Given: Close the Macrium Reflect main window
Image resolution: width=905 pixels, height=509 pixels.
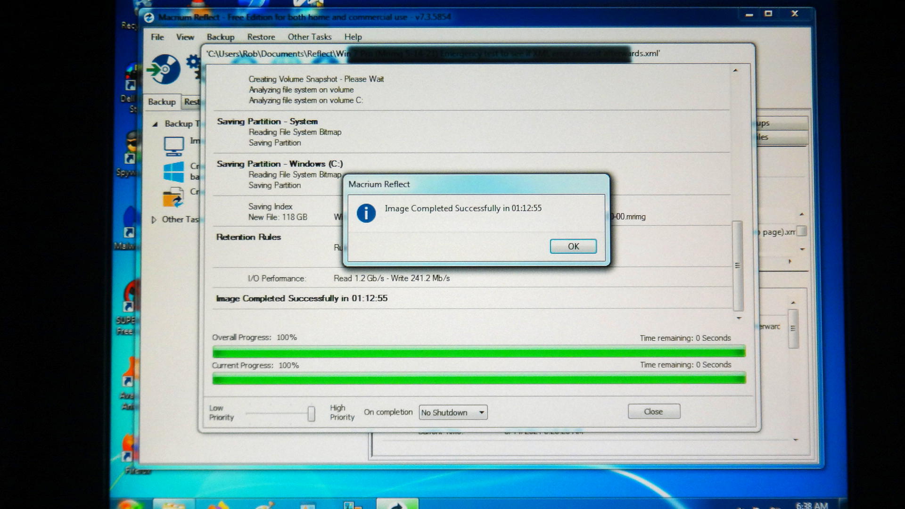Looking at the screenshot, I should 795,14.
